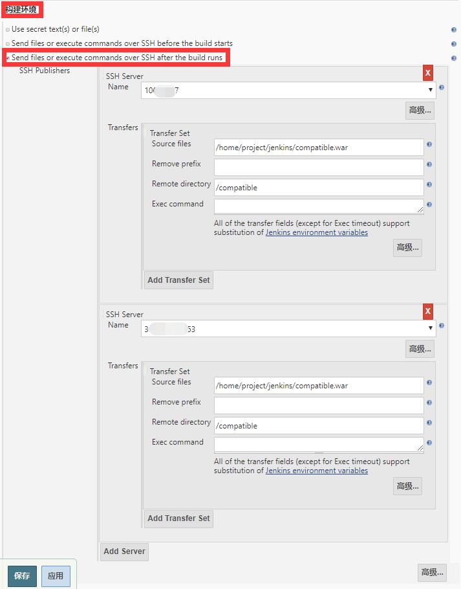The width and height of the screenshot is (461, 589).
Task: Focus first server Exec command textarea
Action: point(319,206)
